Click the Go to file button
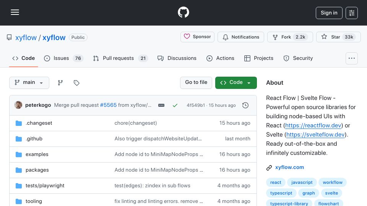367x206 pixels. 196,83
